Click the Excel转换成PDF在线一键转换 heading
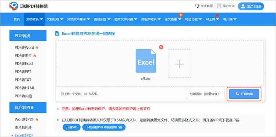The width and height of the screenshot is (276, 137). 88,34
